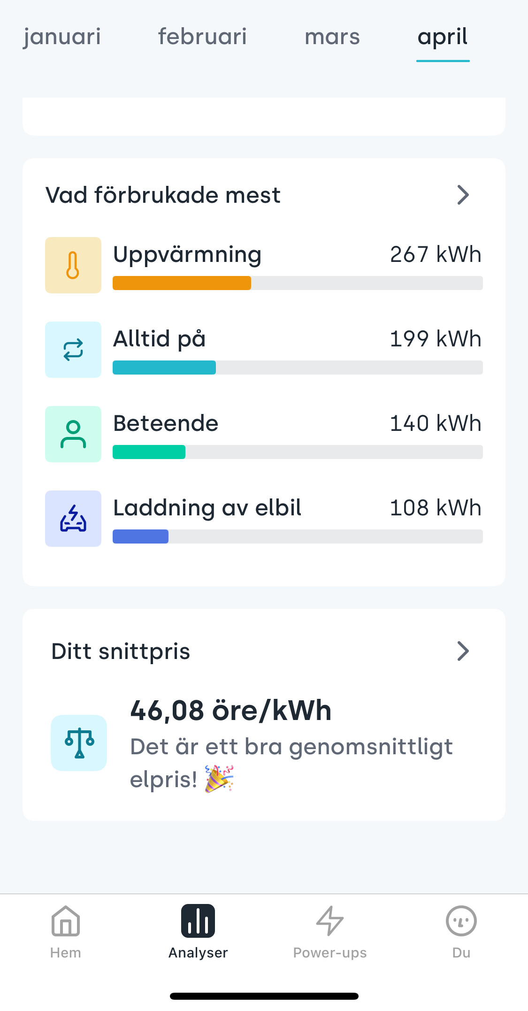Click the blue Laddning av elbil bar
This screenshot has width=528, height=1011.
pyautogui.click(x=140, y=536)
